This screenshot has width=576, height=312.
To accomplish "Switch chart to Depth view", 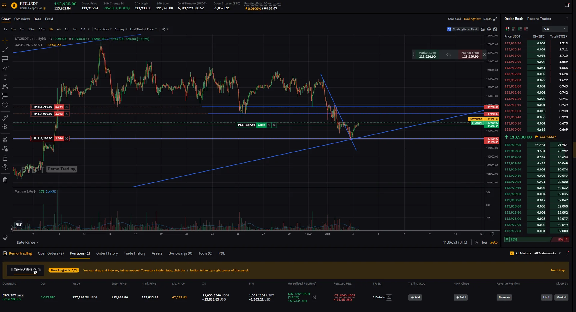I will pyautogui.click(x=487, y=19).
